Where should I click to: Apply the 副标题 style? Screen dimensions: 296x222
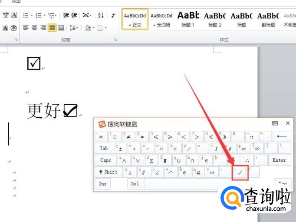coord(268,19)
